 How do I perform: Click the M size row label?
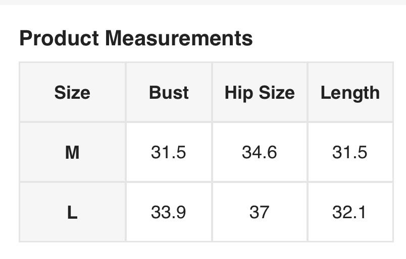(x=72, y=152)
